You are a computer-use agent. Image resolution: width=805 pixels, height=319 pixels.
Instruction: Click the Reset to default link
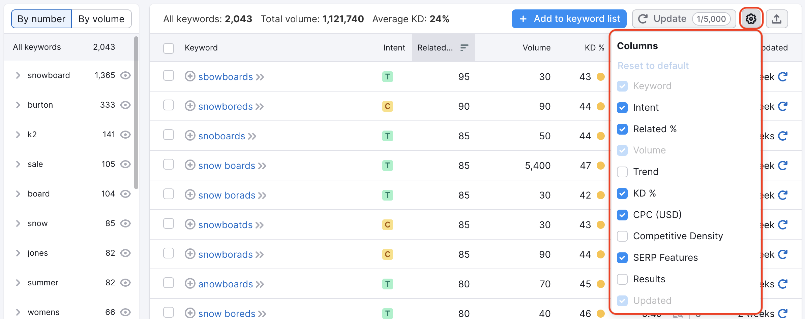(653, 66)
